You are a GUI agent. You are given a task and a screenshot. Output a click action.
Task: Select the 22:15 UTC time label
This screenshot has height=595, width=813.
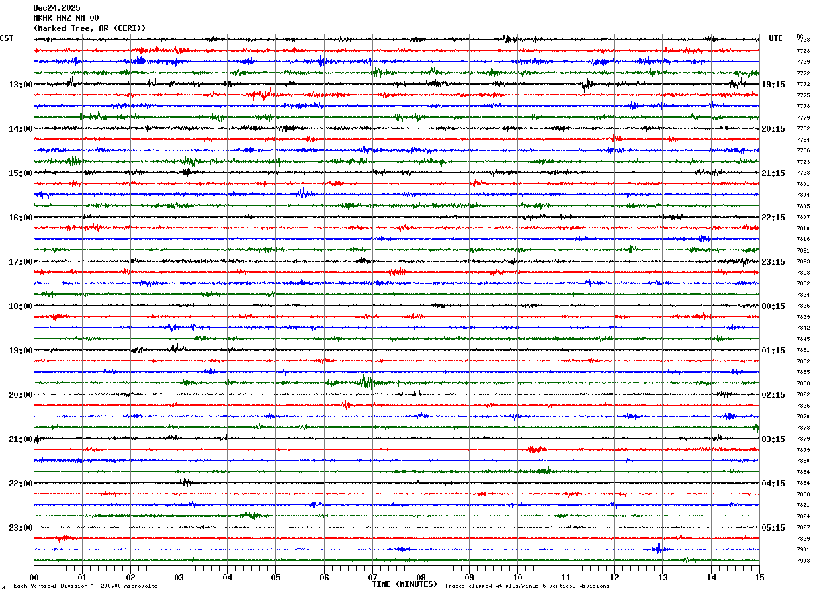click(x=773, y=218)
